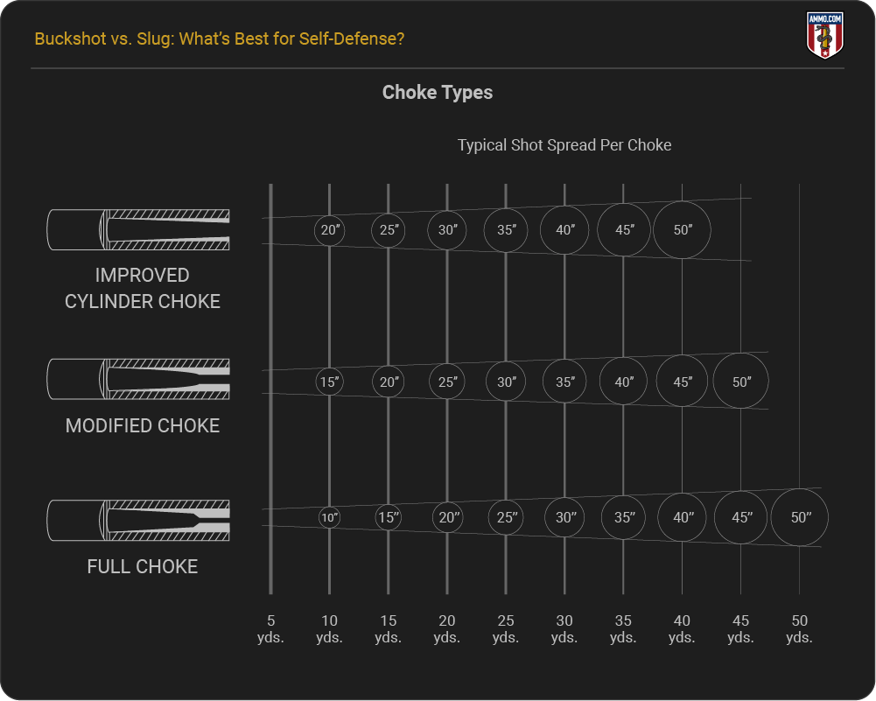Click the Typical Shot Spread Per Choke label

tap(564, 145)
